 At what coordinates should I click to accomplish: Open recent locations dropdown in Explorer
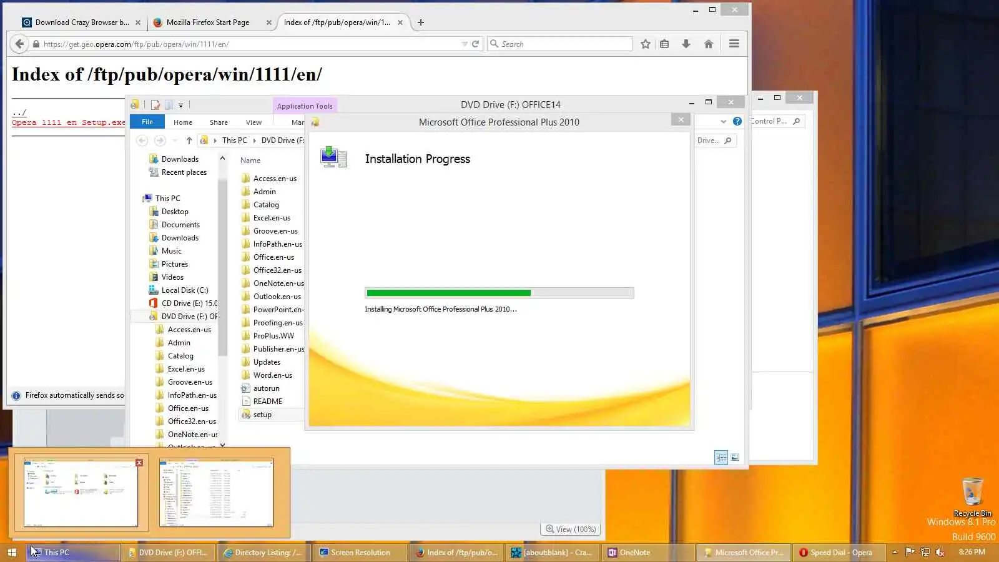click(x=175, y=140)
